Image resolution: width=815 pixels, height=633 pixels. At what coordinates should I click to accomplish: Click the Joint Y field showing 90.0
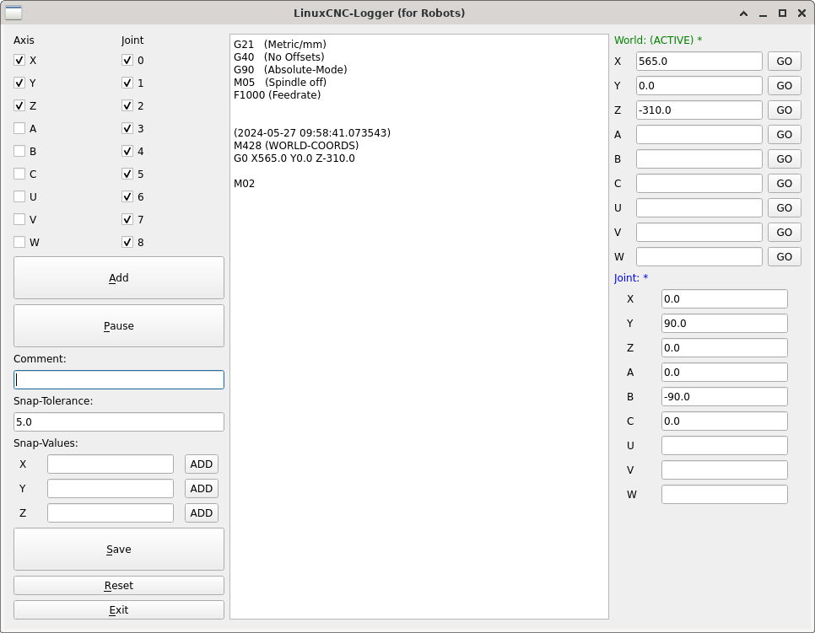coord(725,324)
